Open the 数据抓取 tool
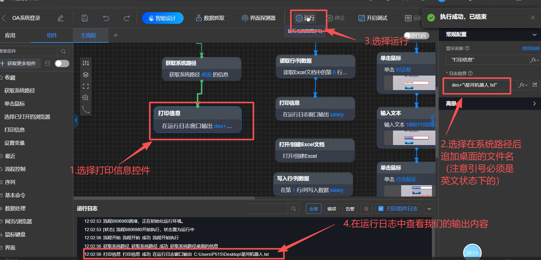The image size is (541, 260). pos(210,18)
